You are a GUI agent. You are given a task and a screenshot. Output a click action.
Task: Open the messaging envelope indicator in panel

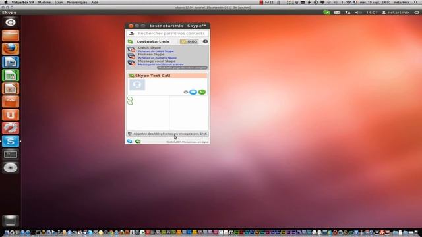click(x=337, y=13)
